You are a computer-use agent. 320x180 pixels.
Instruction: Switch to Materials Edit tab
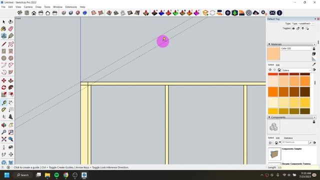[x=278, y=65]
